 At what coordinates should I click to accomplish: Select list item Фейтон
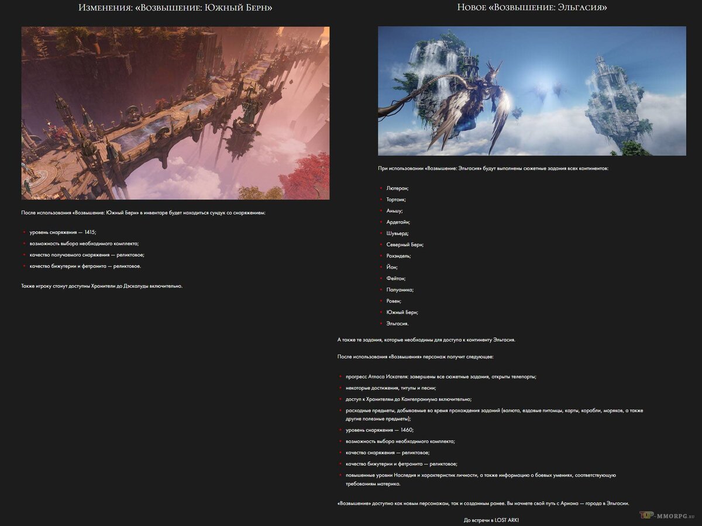coord(396,278)
